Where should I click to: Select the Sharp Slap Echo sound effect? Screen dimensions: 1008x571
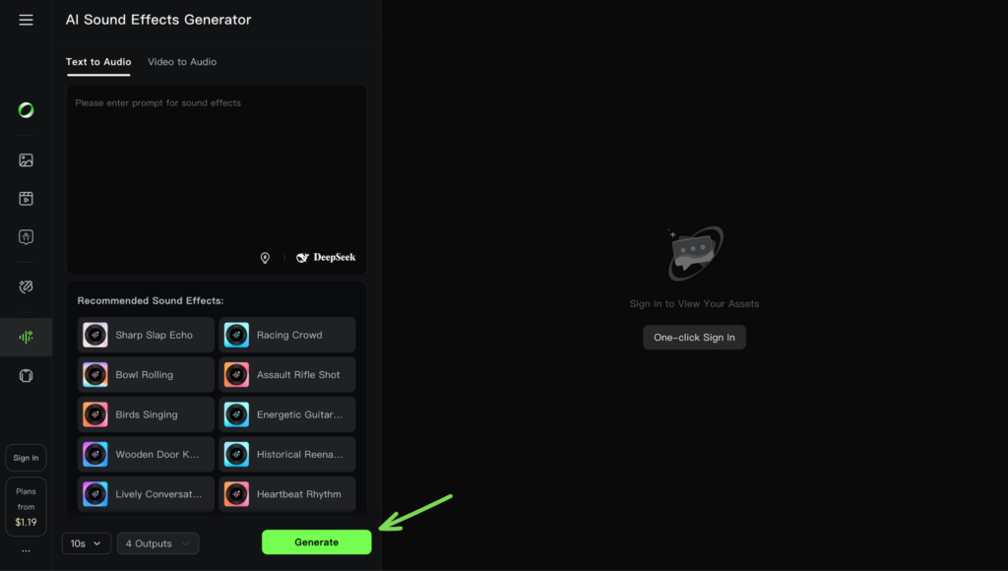[x=145, y=335]
